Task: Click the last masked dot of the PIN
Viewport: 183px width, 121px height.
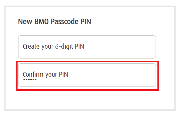Action: 36,80
